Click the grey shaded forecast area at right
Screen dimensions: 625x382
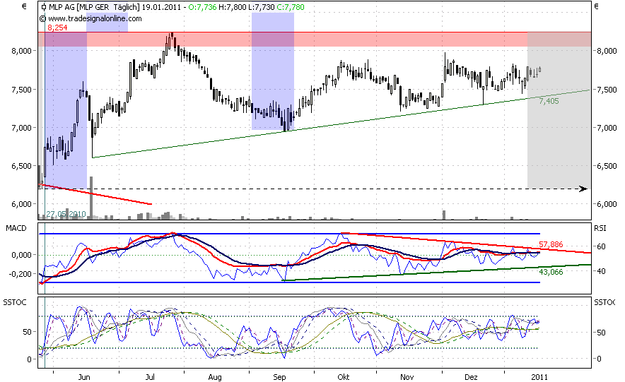point(559,141)
